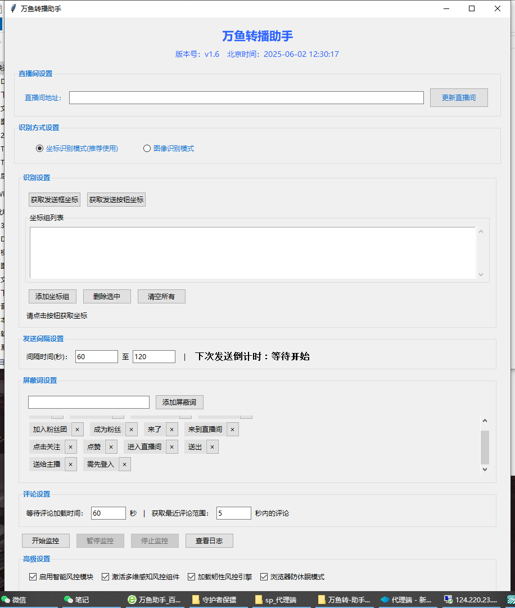
Task: Click the 更新直播间 button
Action: [459, 97]
